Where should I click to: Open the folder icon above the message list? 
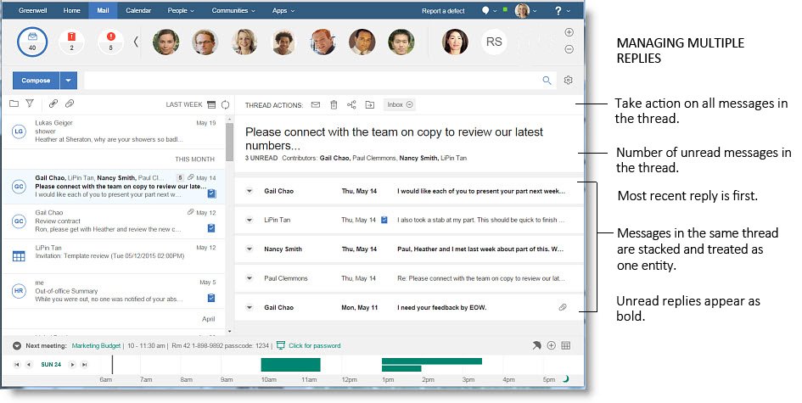pos(14,104)
